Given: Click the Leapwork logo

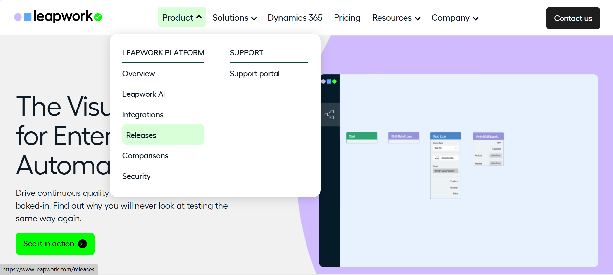Looking at the screenshot, I should tap(58, 17).
